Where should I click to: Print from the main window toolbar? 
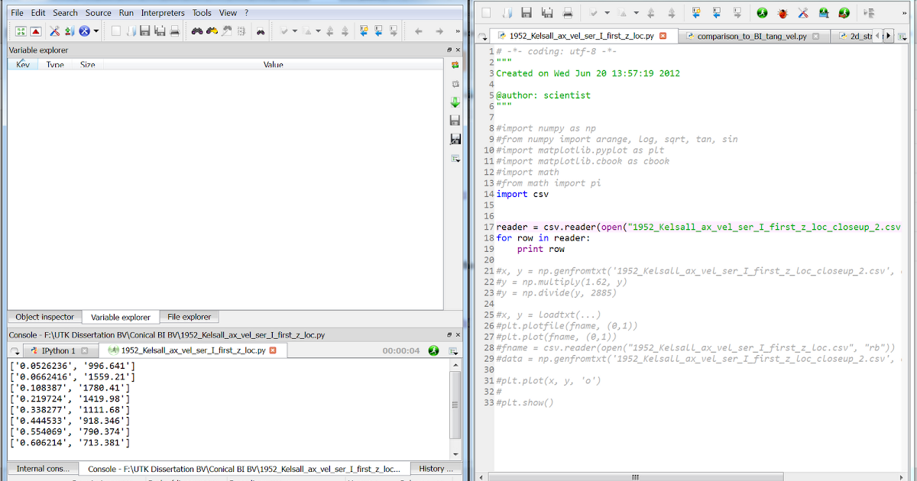tap(174, 31)
